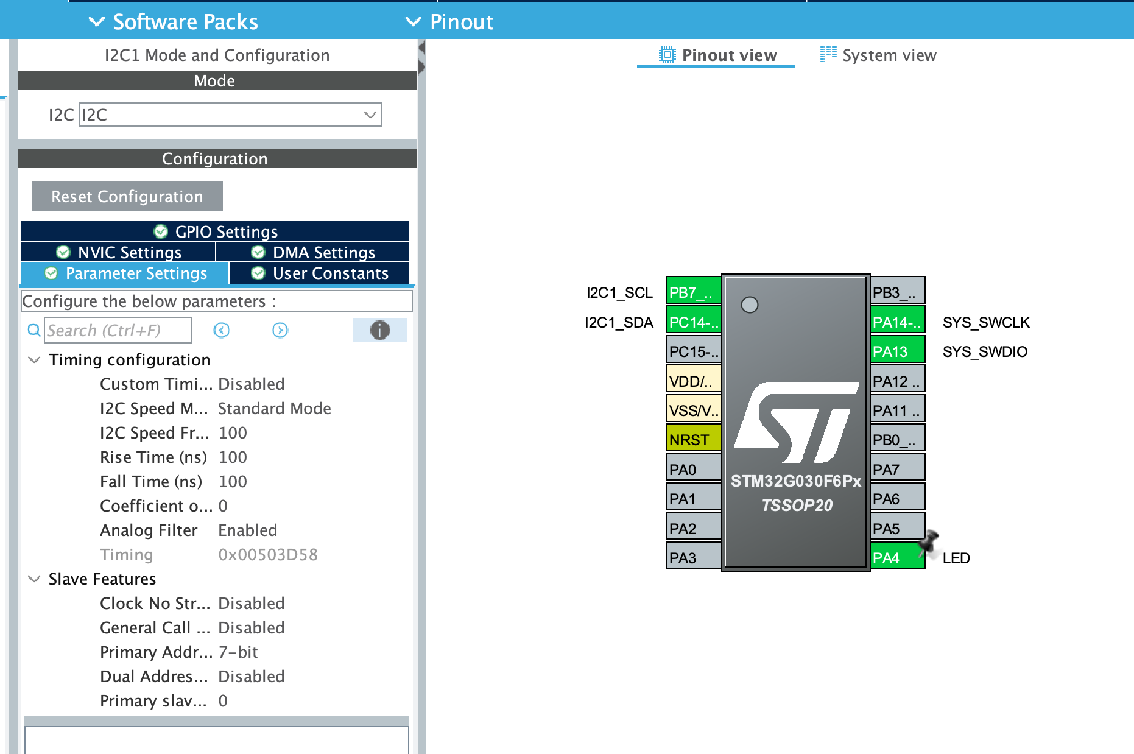1134x754 pixels.
Task: Click the previous parameter navigation arrow icon
Action: tap(221, 330)
